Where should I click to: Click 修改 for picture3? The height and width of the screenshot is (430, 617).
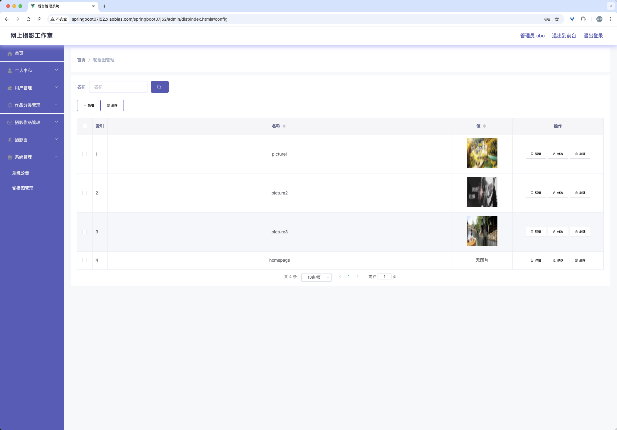coord(558,232)
